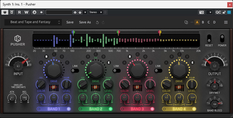Click the BAND BLEED knob
The image size is (233, 118).
(x=215, y=104)
